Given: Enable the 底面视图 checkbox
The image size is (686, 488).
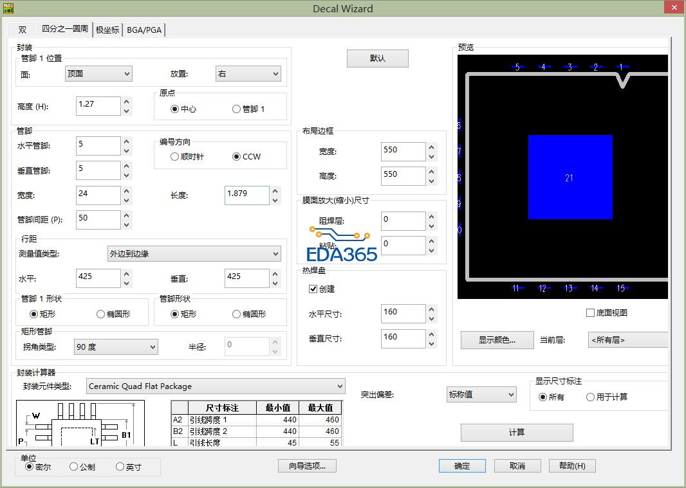Looking at the screenshot, I should pyautogui.click(x=590, y=313).
